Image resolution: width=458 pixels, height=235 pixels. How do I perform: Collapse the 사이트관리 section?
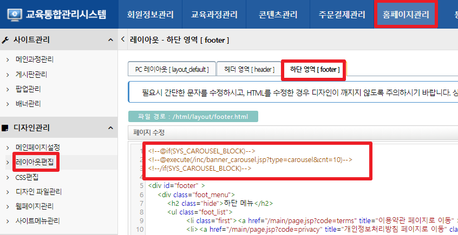[x=110, y=41]
